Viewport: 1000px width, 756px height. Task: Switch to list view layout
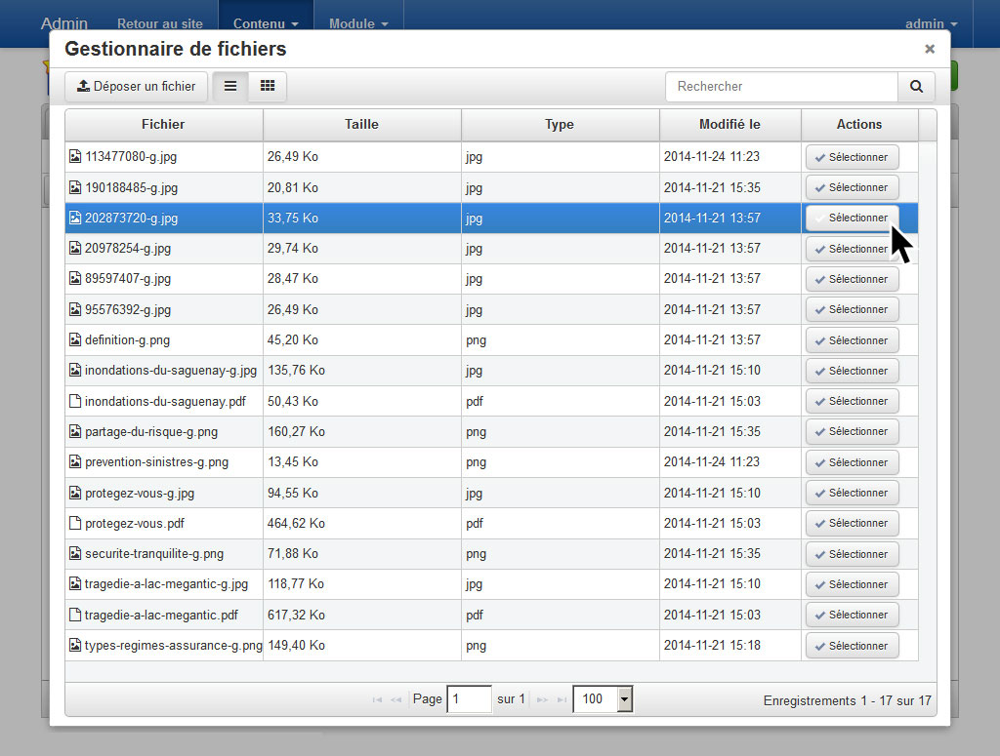230,87
